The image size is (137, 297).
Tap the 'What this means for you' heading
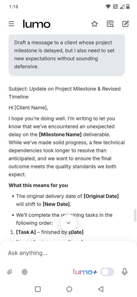tap(38, 185)
